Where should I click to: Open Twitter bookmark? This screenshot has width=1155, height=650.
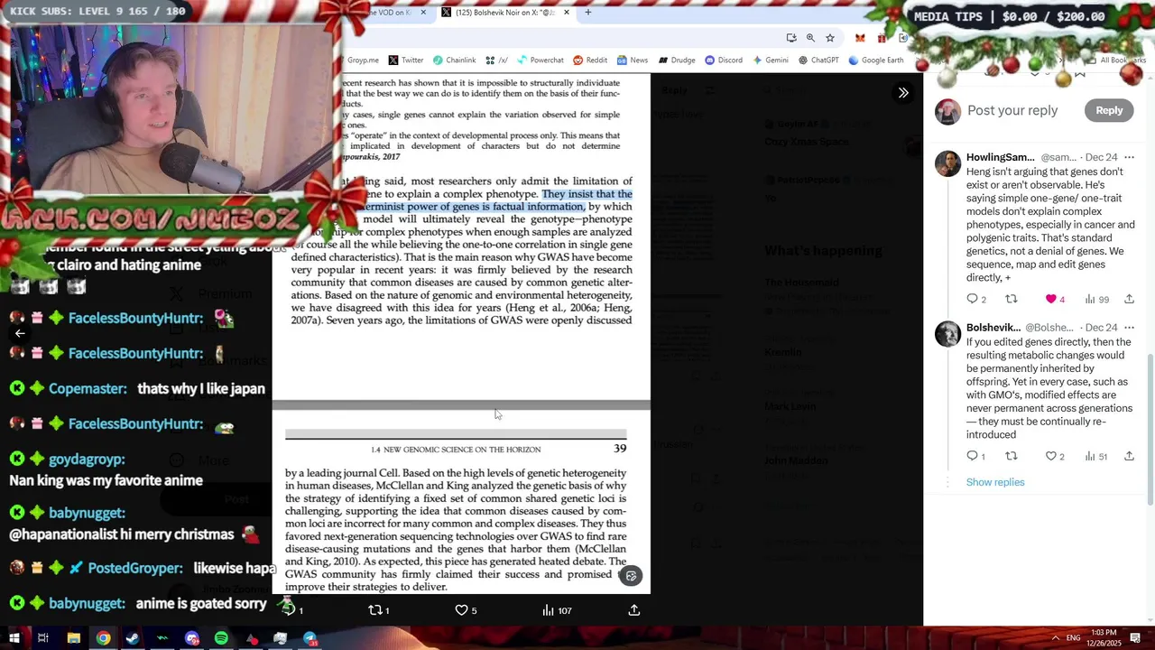click(x=406, y=60)
